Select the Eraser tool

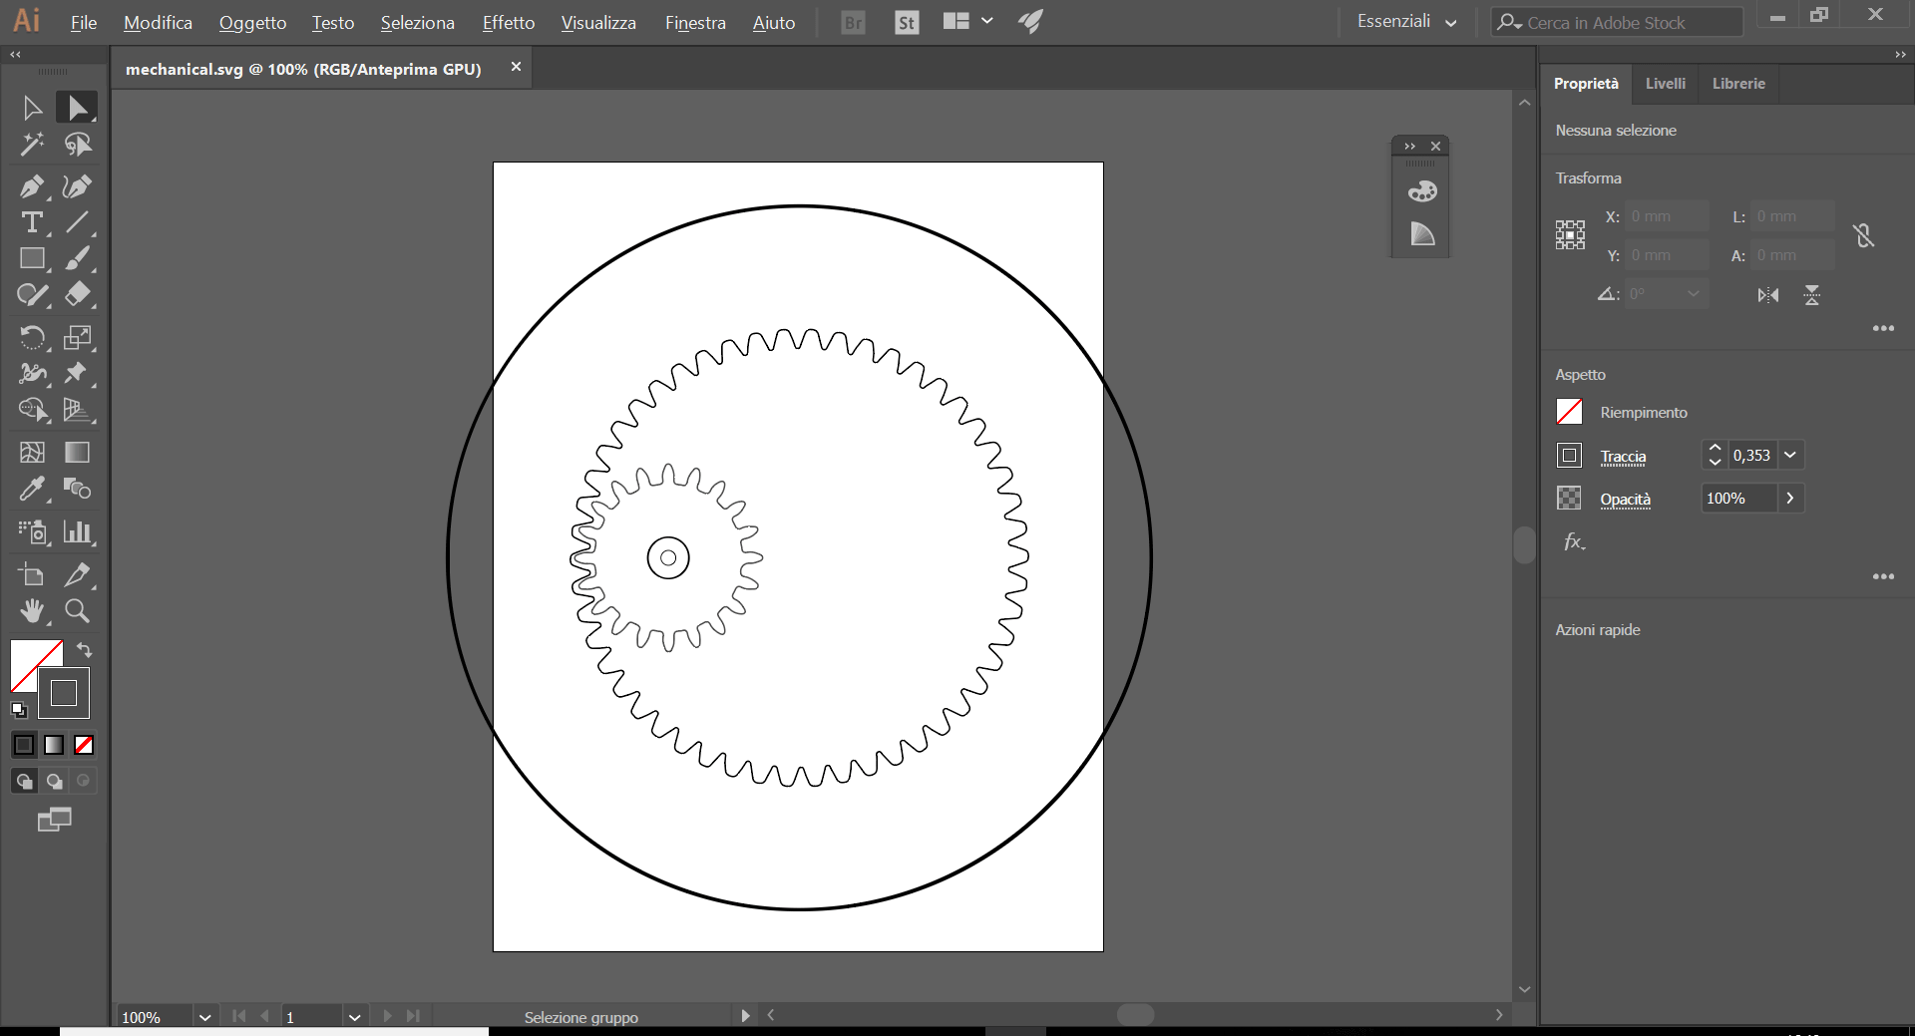77,295
